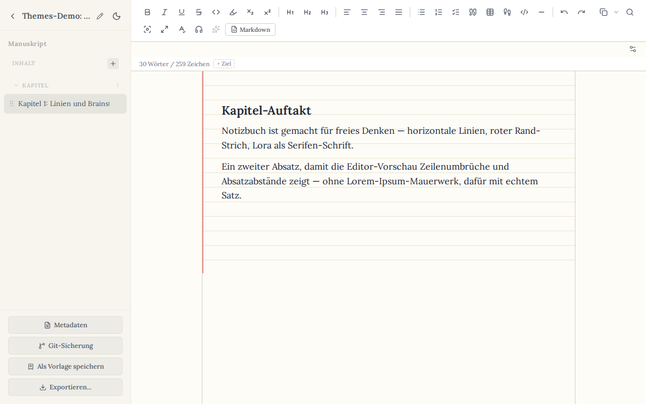Open search in editor
Screen dimensions: 646x404
pyautogui.click(x=630, y=12)
